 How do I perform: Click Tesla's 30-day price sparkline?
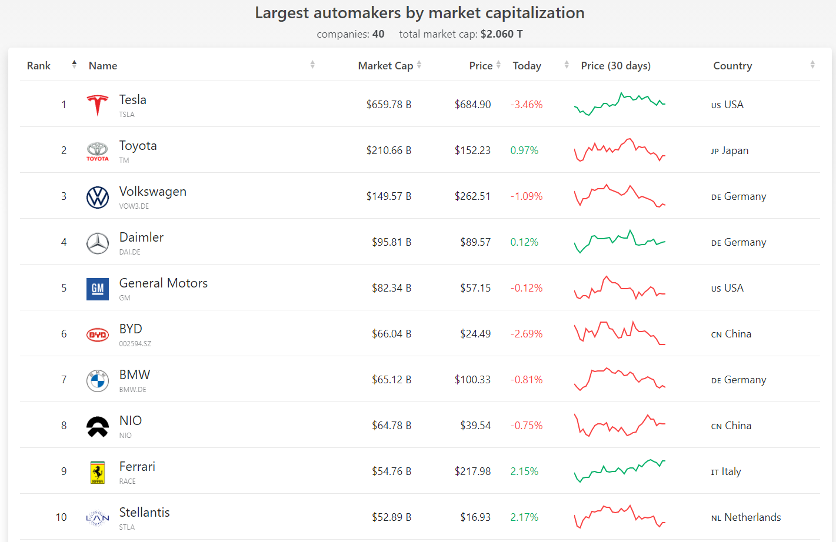click(x=620, y=104)
